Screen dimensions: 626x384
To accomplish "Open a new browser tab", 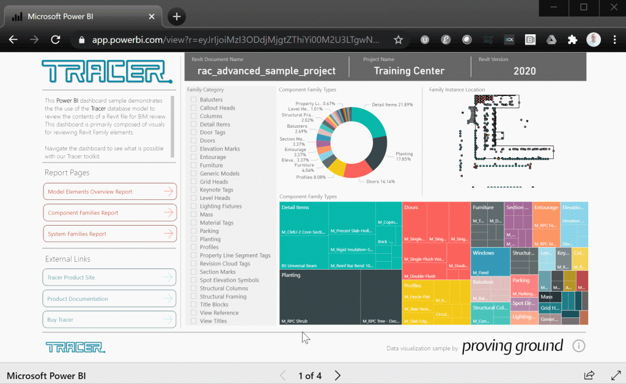I will click(177, 17).
